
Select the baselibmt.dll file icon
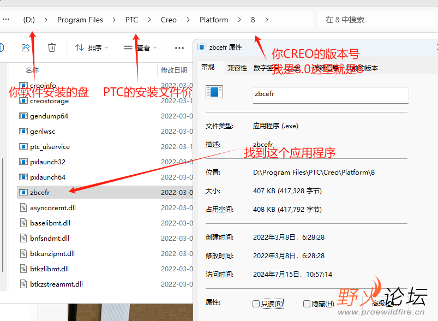tap(23, 223)
